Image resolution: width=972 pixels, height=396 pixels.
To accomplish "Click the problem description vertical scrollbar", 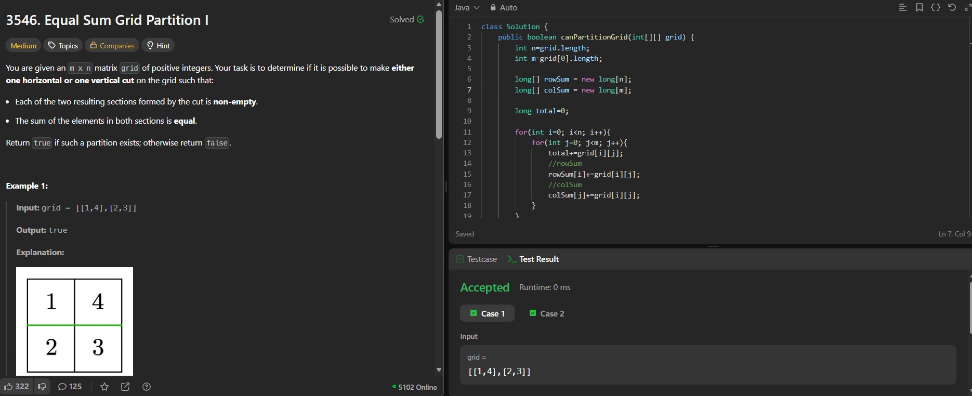I will [439, 73].
